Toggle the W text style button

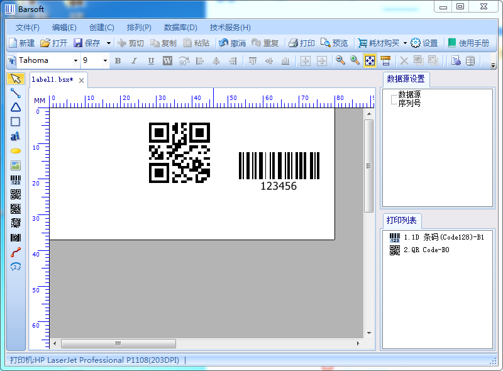(x=167, y=60)
